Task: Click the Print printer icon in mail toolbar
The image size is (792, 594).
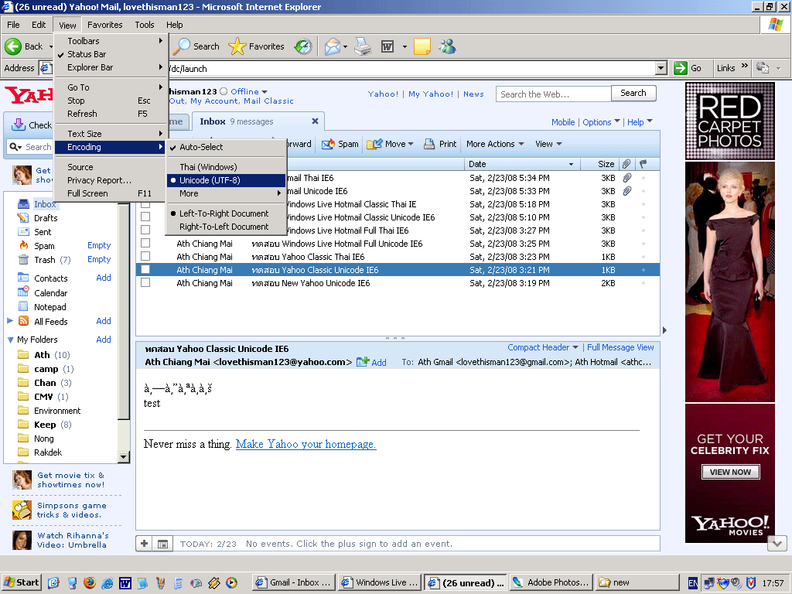Action: 428,144
